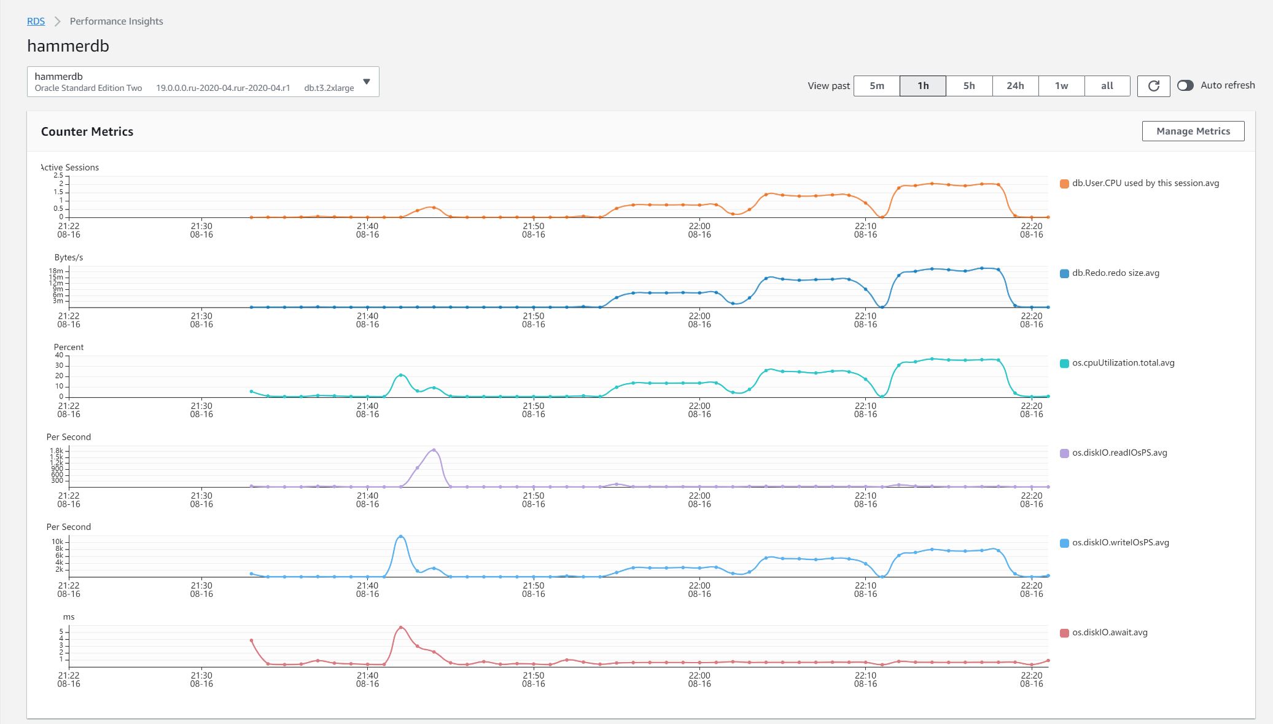This screenshot has height=724, width=1273.
Task: Select the 5m time range option
Action: (x=876, y=85)
